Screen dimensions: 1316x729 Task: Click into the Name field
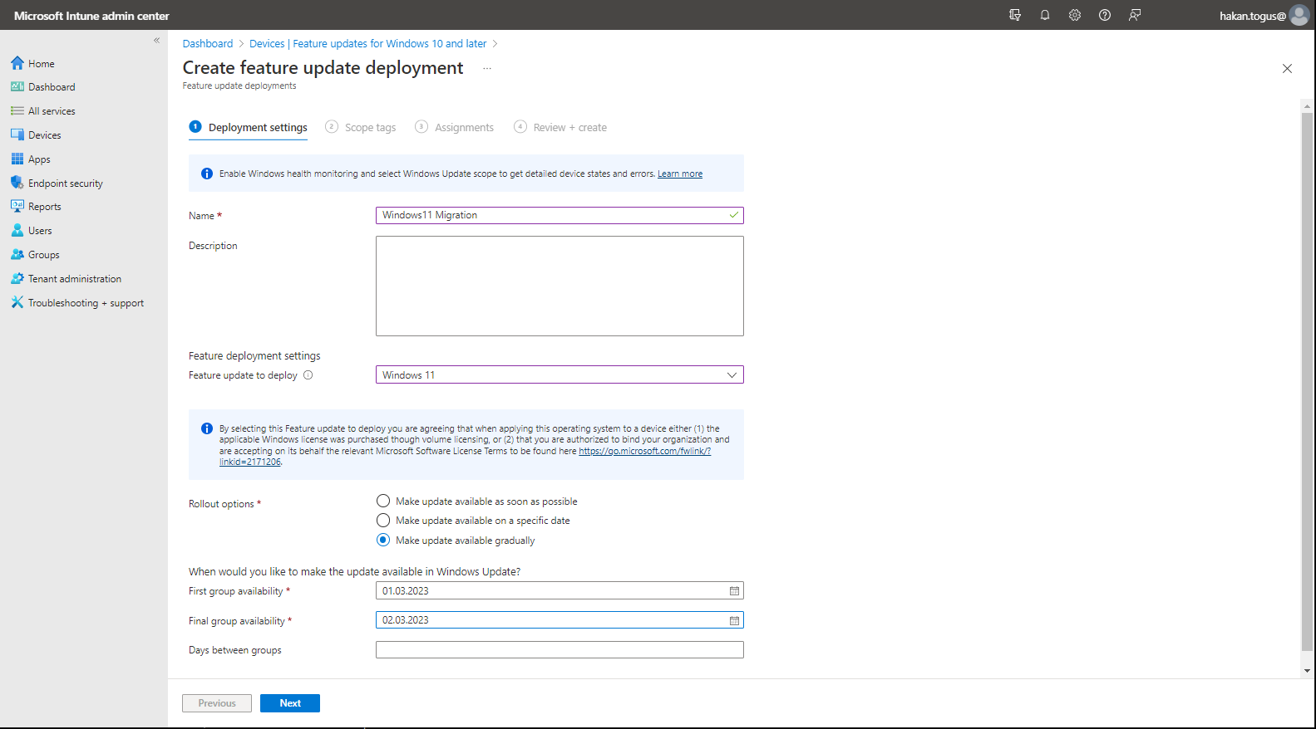pyautogui.click(x=559, y=215)
